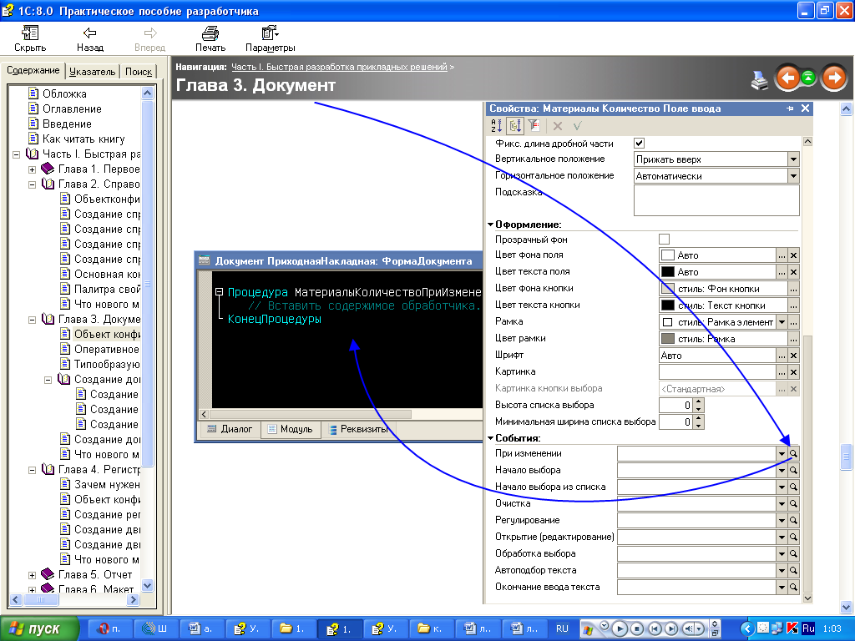This screenshot has height=641, width=855.
Task: Collapse the Глава 3 tree node
Action: (33, 320)
